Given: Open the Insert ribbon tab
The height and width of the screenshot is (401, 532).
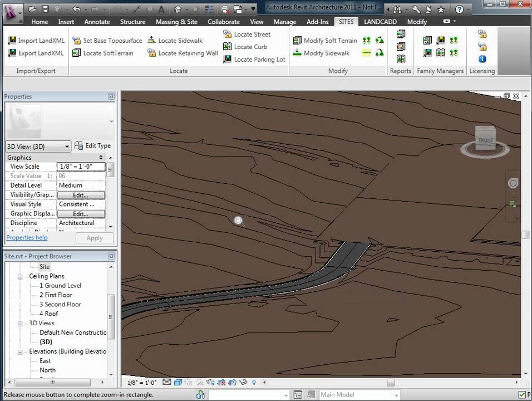Looking at the screenshot, I should pos(66,22).
